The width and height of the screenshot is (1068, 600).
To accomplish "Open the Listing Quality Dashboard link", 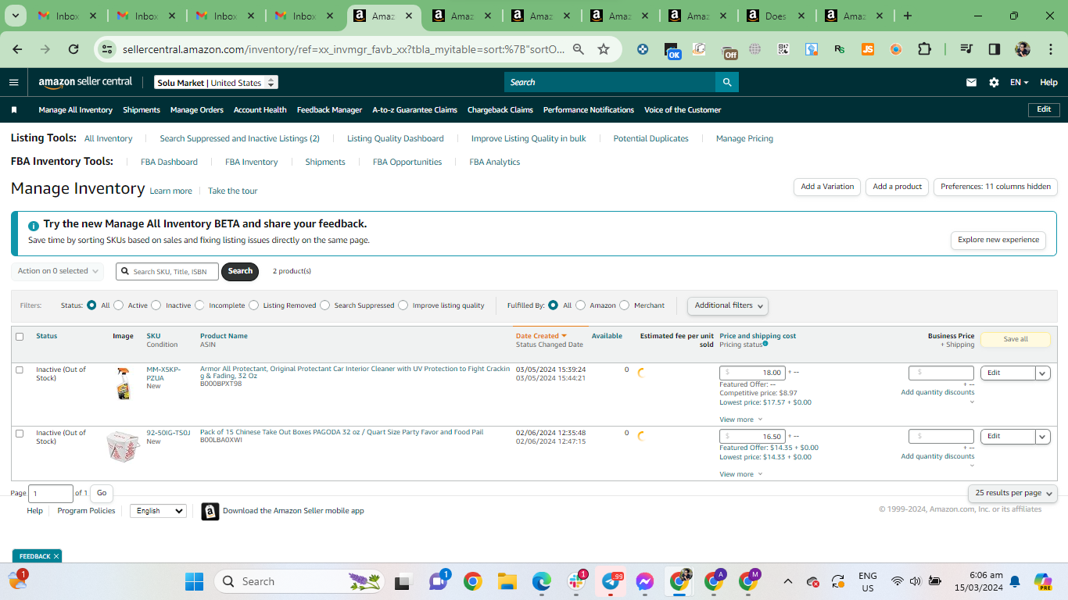I will point(396,138).
